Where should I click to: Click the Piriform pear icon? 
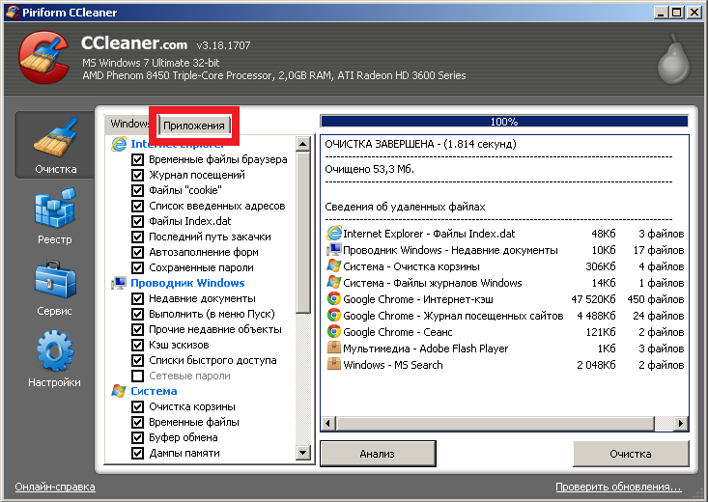click(x=673, y=60)
